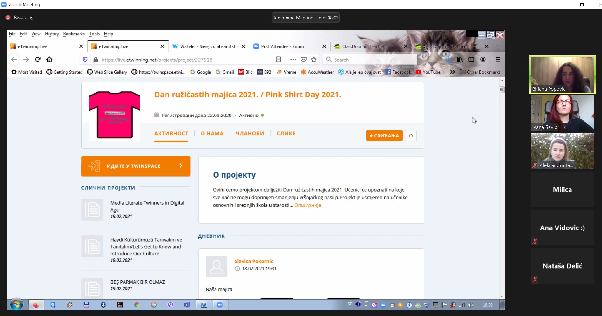Viewport: 602px width, 316px height.
Task: Switch to the Post Attendee - Zoom tab
Action: 290,46
